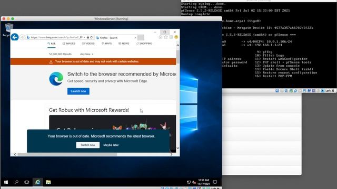Click the vertical scrollbar down arrow
The height and width of the screenshot is (189, 337).
pos(178,148)
